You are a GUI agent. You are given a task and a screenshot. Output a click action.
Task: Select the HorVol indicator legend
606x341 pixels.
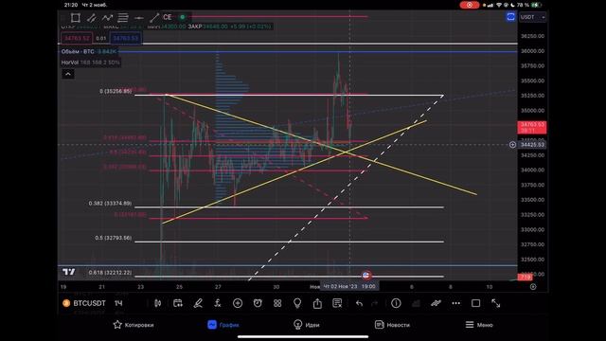point(91,63)
